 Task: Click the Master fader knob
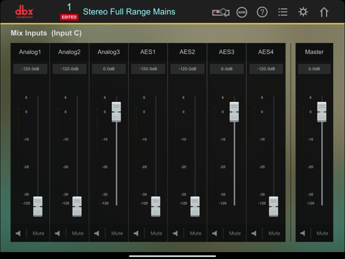click(322, 112)
